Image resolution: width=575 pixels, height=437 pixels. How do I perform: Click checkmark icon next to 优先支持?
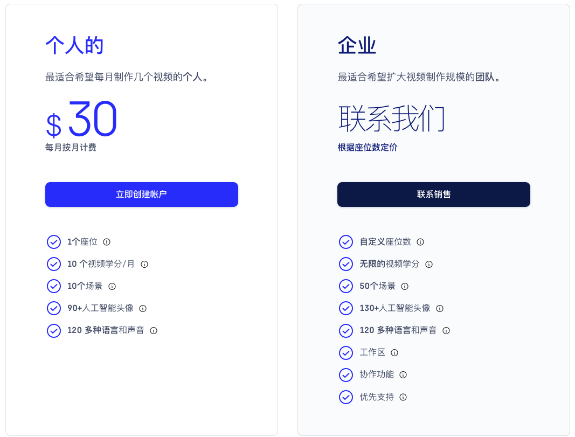[346, 397]
